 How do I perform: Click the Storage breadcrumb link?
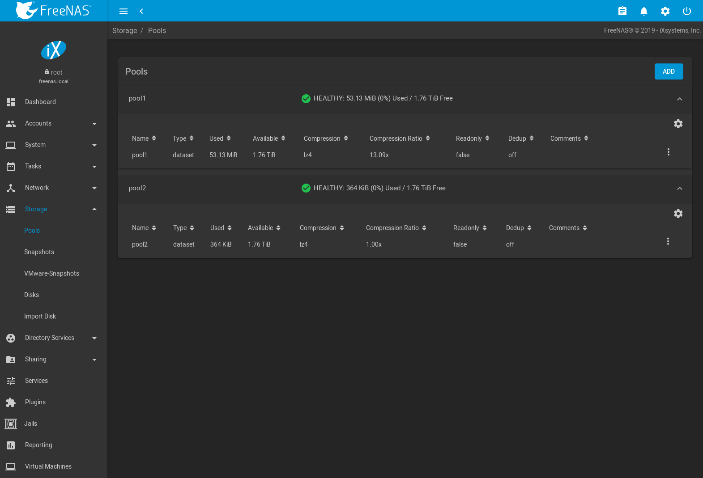pyautogui.click(x=124, y=30)
